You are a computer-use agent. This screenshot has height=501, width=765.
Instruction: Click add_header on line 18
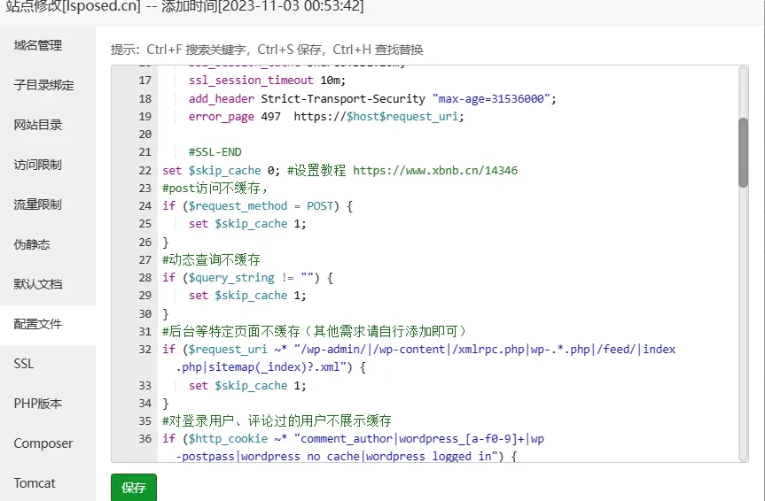pyautogui.click(x=221, y=99)
